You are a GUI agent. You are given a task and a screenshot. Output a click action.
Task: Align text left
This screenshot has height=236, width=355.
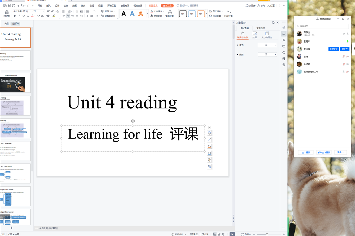(x=64, y=16)
